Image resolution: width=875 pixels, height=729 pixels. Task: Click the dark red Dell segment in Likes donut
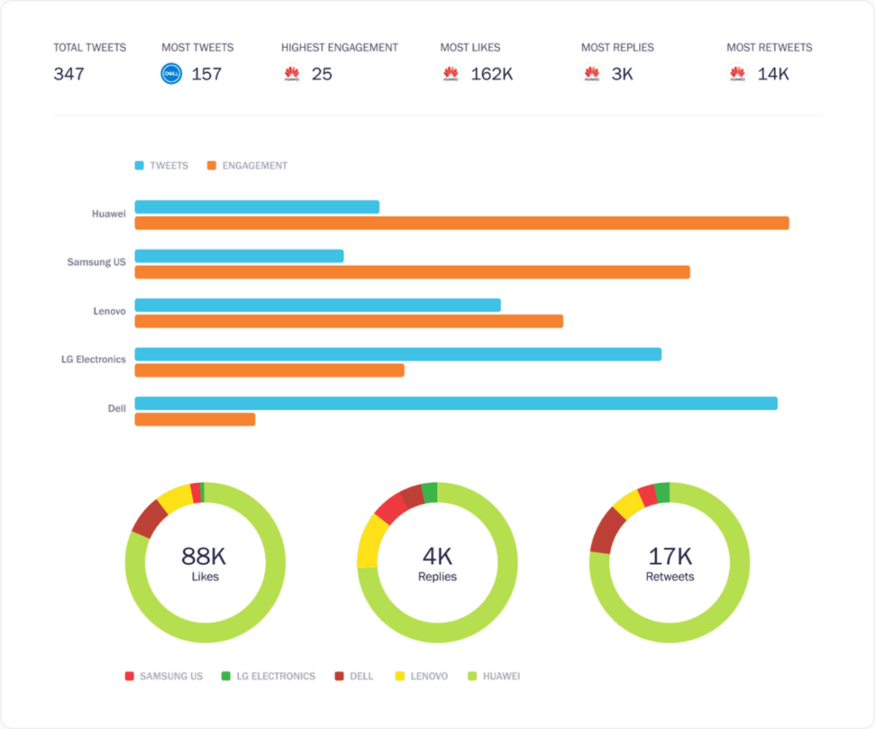point(149,518)
